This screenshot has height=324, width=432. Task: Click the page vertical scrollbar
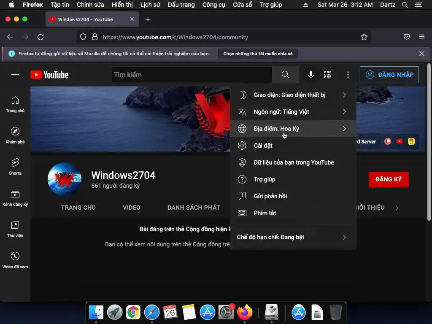[429, 142]
